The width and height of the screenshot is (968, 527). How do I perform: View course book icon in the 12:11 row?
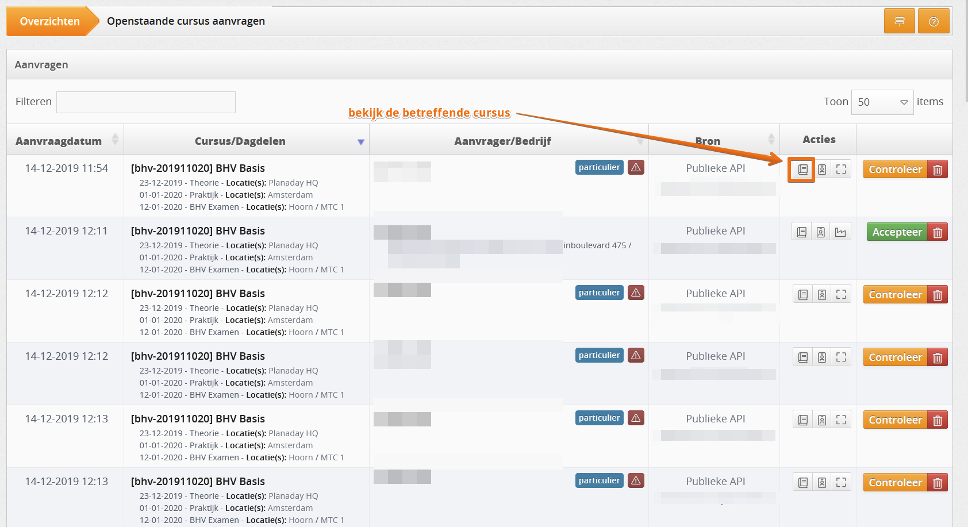click(802, 232)
